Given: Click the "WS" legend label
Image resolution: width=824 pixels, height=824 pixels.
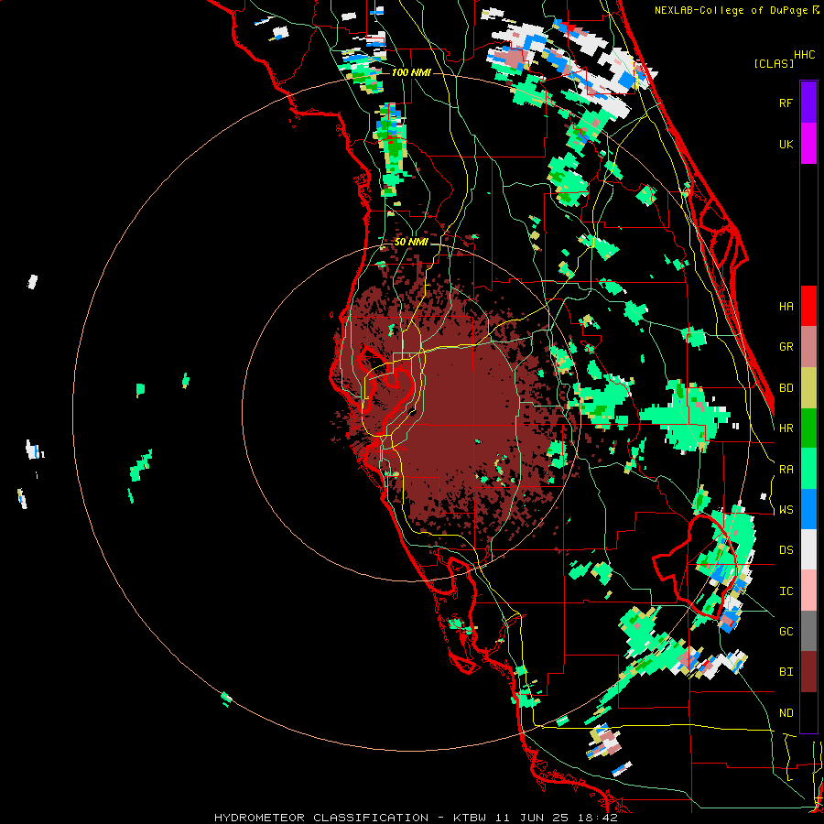Looking at the screenshot, I should [x=786, y=510].
